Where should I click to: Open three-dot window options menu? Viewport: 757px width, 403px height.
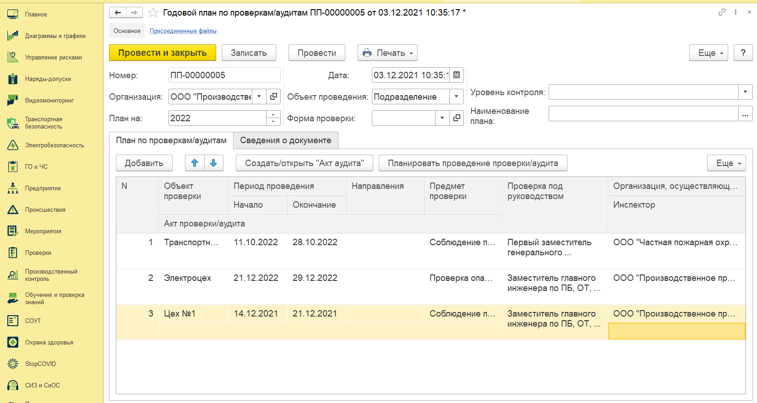[x=735, y=12]
